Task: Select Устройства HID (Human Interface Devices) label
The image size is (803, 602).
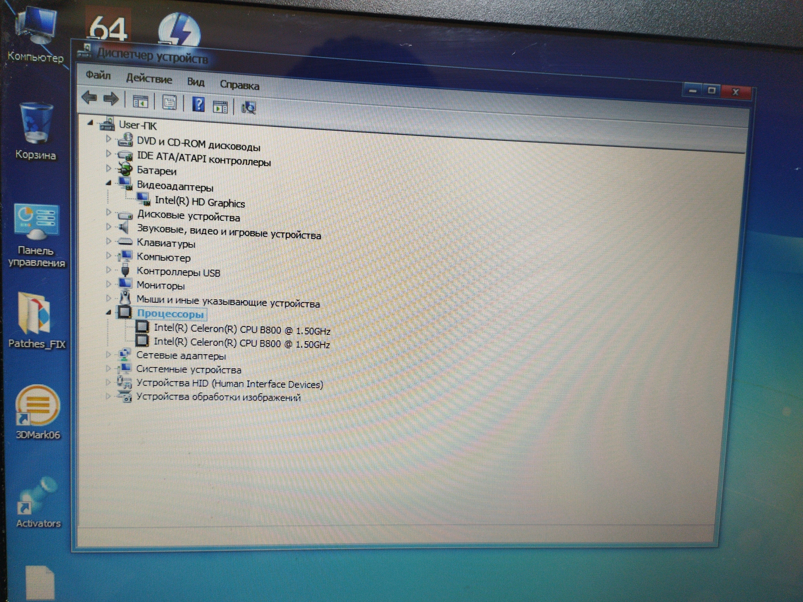Action: tap(230, 384)
